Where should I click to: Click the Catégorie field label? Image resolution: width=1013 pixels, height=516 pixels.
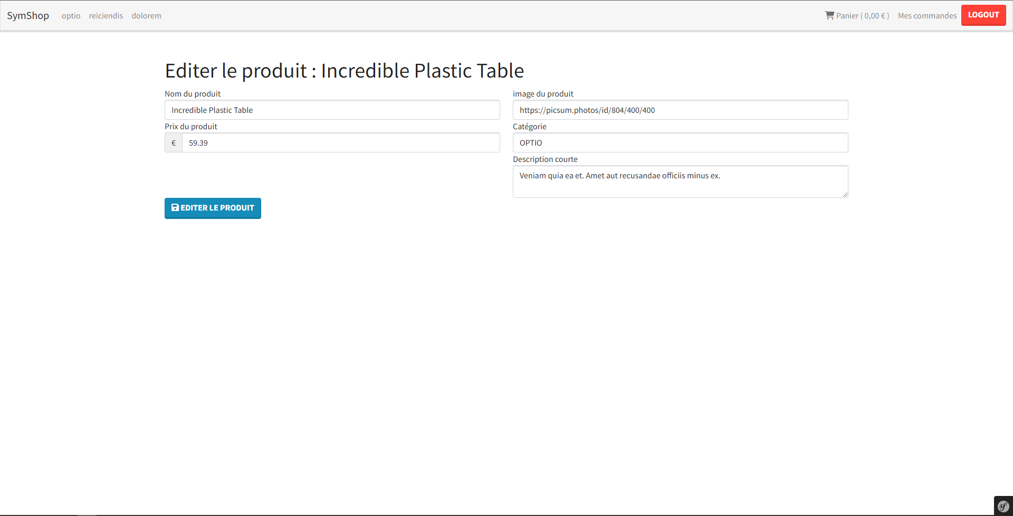coord(529,127)
